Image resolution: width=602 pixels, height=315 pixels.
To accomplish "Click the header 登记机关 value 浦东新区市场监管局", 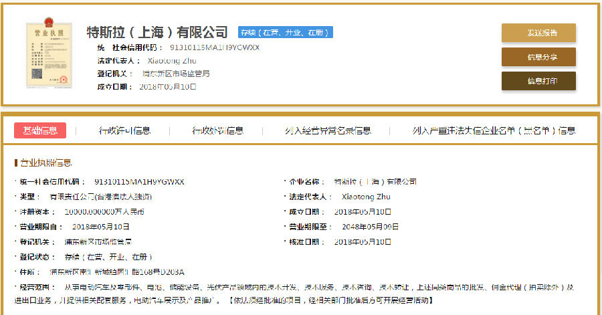I will [176, 74].
